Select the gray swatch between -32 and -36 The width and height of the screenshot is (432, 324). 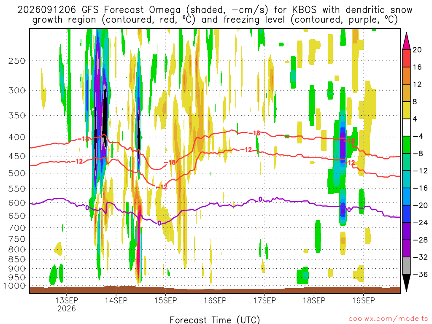(406, 266)
